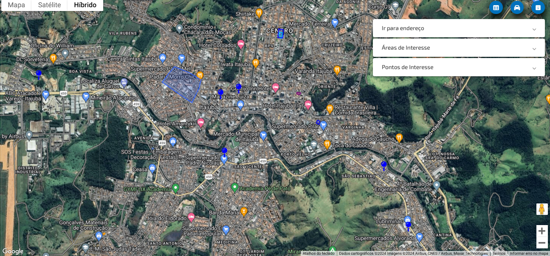Click blue pin below Lubriminas
Screen dimensions: 550x256
408,226
